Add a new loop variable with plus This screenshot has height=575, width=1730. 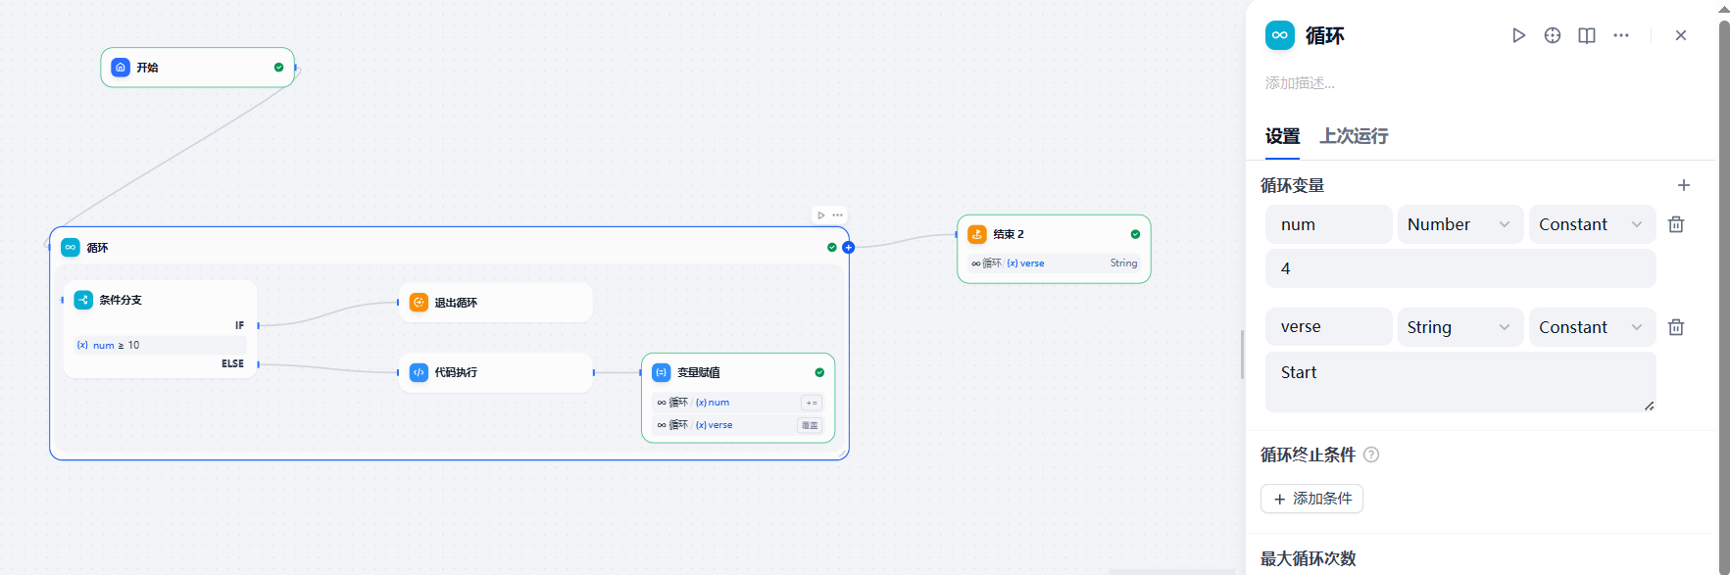[x=1684, y=185]
